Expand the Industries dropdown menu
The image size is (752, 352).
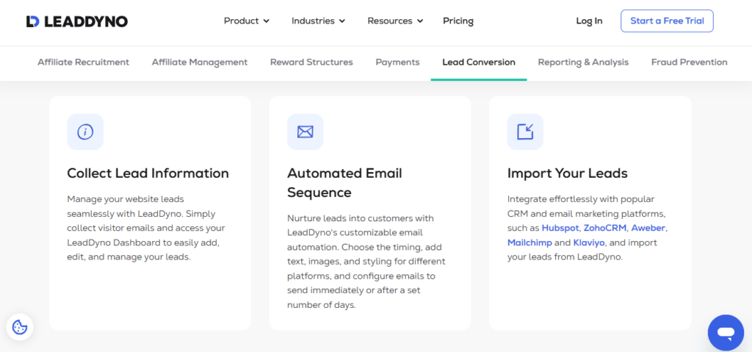(x=319, y=21)
